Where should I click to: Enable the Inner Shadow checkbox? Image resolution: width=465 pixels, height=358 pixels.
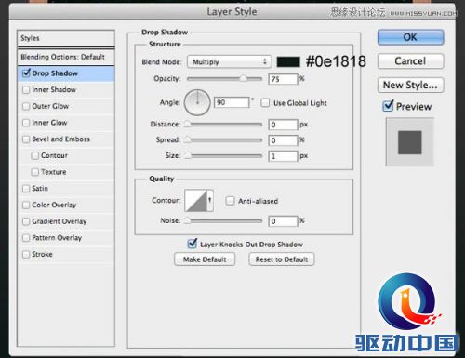click(x=26, y=90)
